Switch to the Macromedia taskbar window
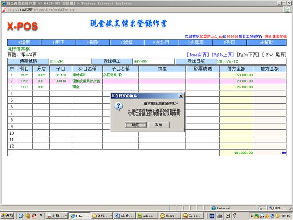This screenshot has height=220, width=293. tap(170, 216)
